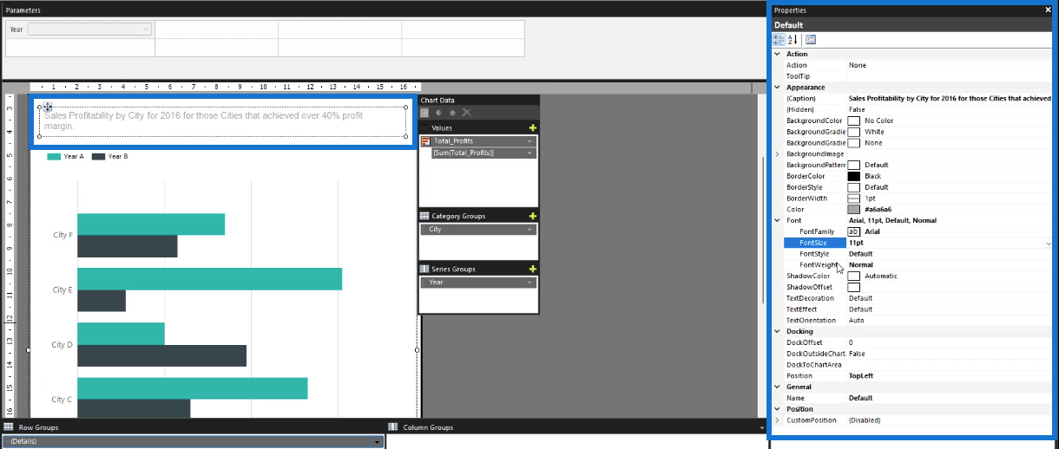The image size is (1059, 449).
Task: Open the Year parameter dropdown
Action: 146,29
